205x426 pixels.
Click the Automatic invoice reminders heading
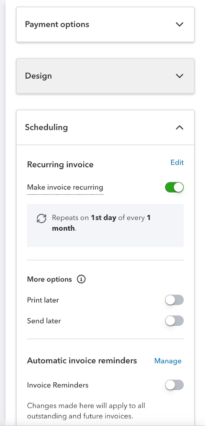point(82,360)
